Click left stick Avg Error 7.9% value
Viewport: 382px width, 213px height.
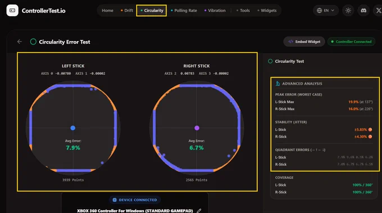tap(73, 148)
